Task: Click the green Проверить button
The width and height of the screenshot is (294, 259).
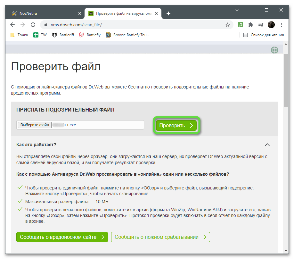Action: click(176, 126)
